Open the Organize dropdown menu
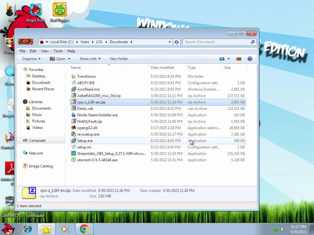Viewport: 314px width, 235px height. coord(31,59)
